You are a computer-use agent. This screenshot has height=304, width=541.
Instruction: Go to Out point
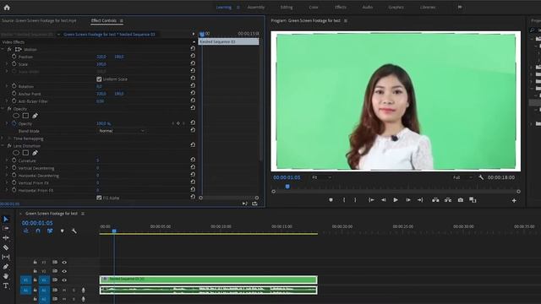420,200
